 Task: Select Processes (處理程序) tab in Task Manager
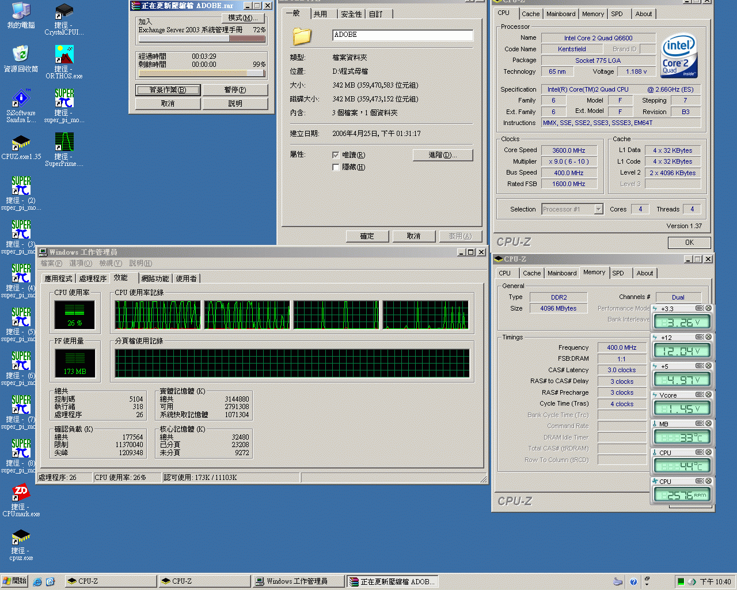tap(93, 279)
